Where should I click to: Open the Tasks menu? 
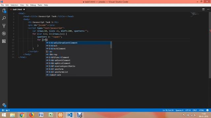(x=40, y=5)
